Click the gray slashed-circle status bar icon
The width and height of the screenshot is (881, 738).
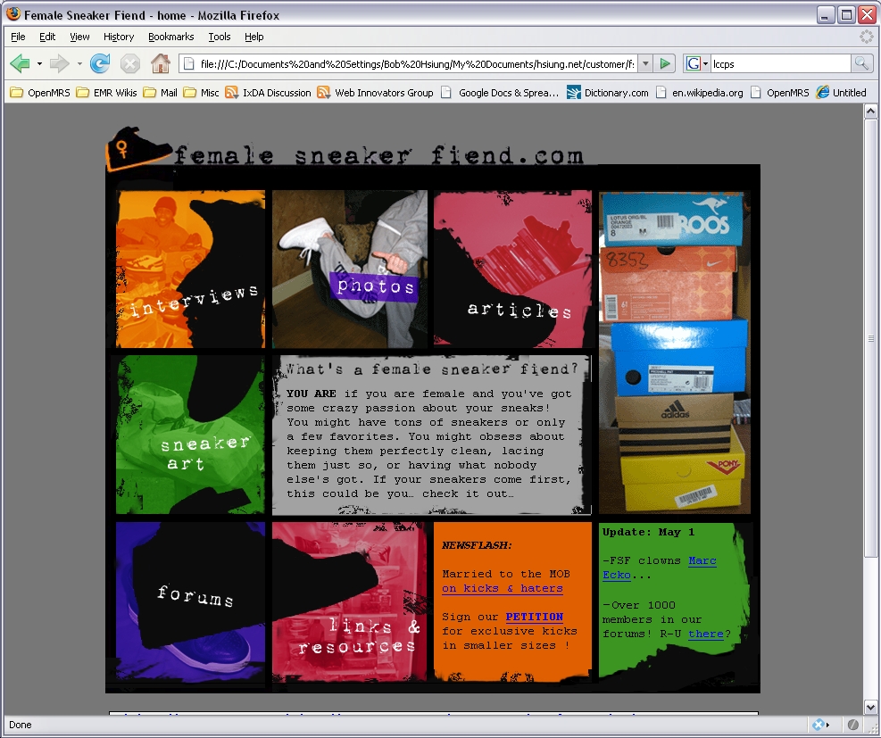pos(853,725)
